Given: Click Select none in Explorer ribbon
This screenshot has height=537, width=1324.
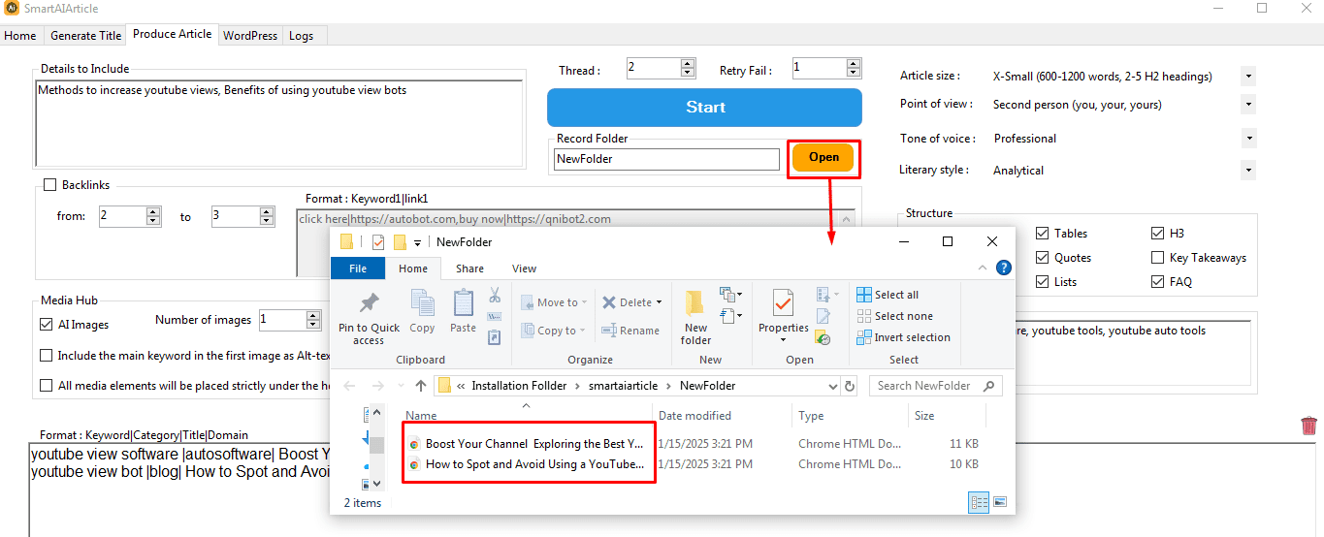Looking at the screenshot, I should pos(895,316).
